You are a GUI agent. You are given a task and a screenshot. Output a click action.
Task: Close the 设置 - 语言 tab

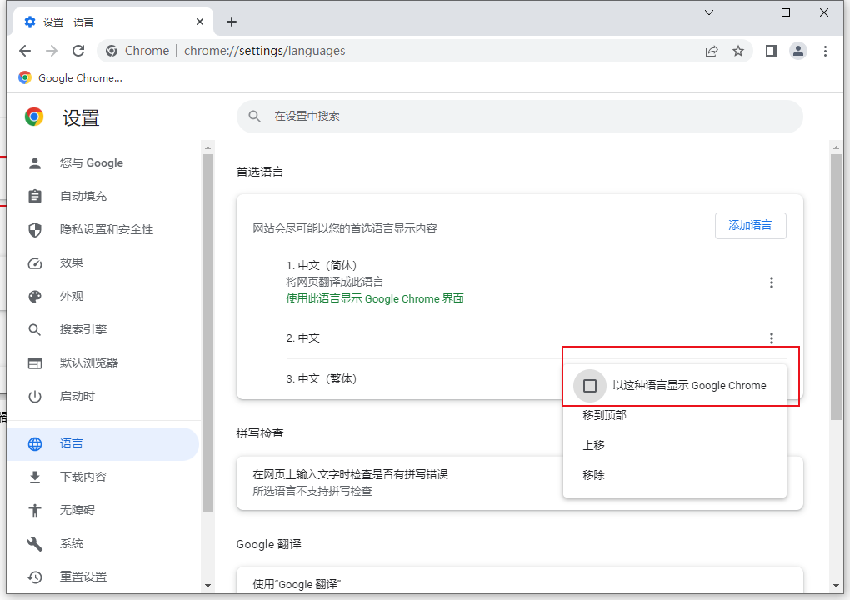[200, 22]
